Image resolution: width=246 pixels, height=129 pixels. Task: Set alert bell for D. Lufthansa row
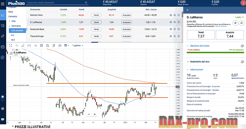click(175, 22)
